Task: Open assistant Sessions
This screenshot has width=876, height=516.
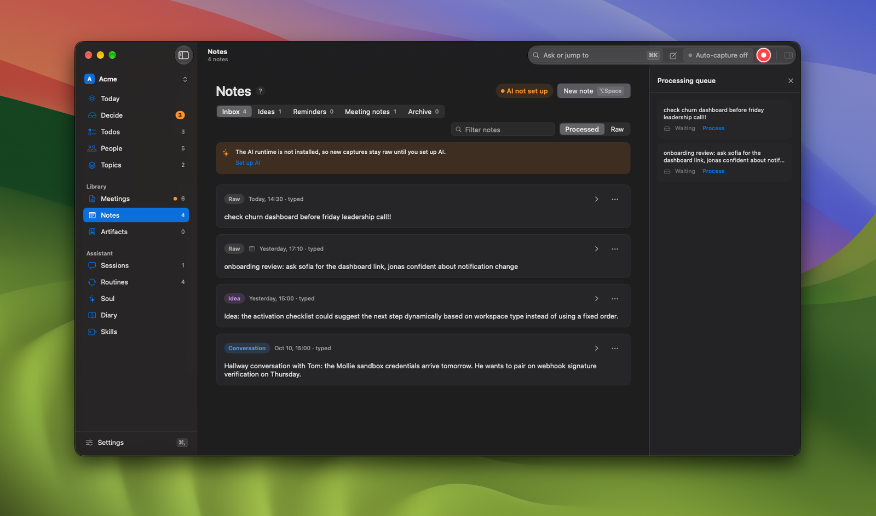Action: click(x=136, y=265)
